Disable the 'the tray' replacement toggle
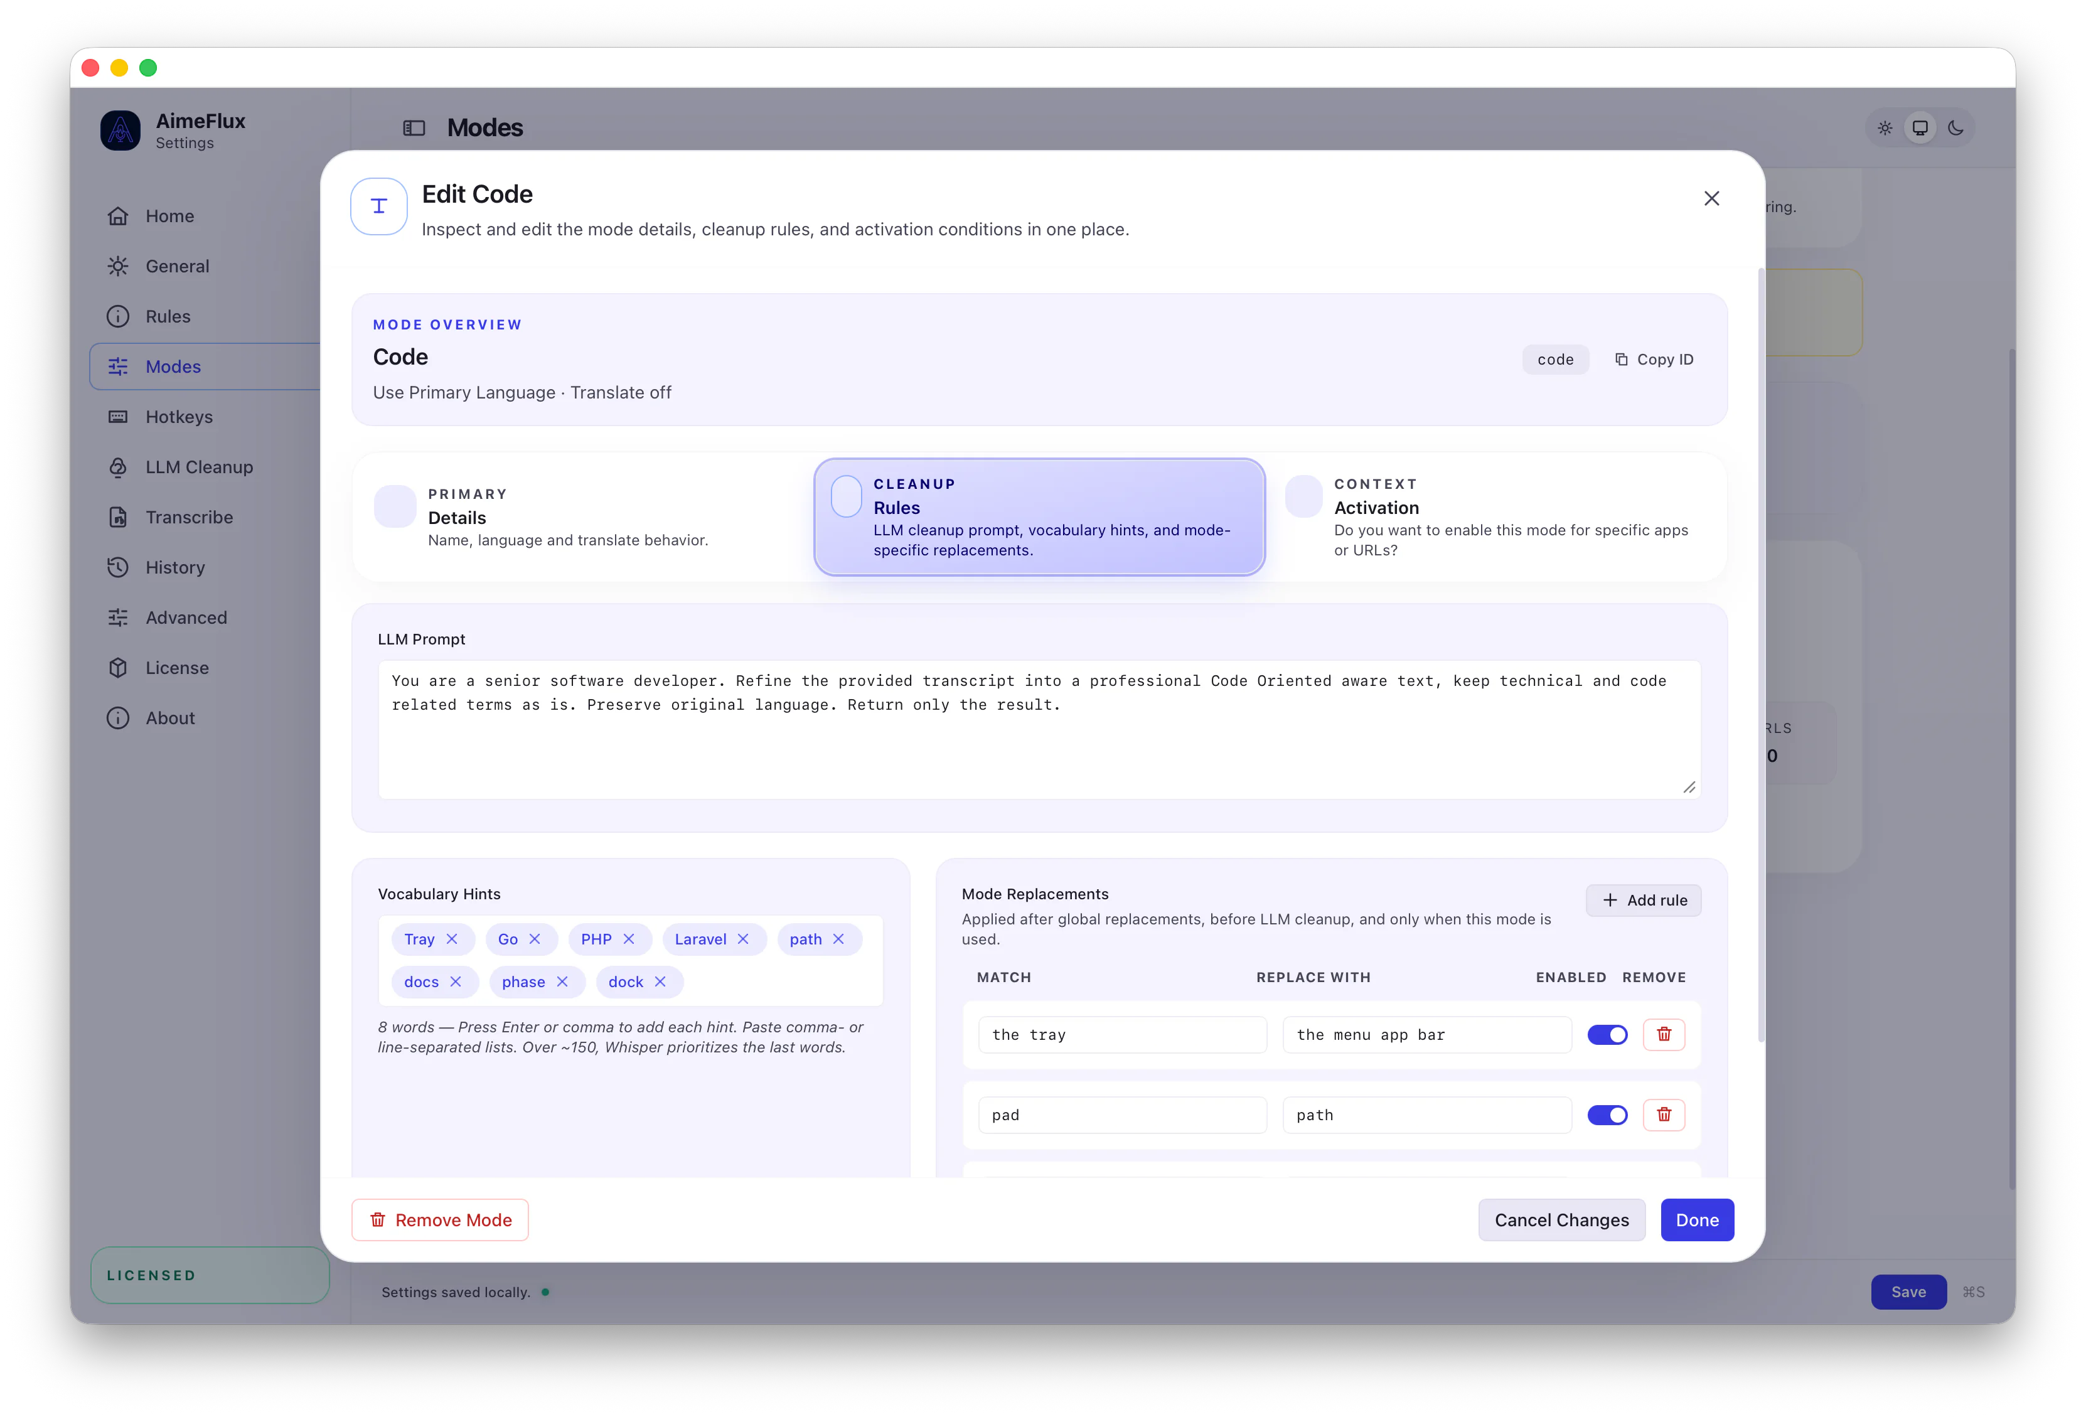The height and width of the screenshot is (1417, 2086). 1607,1035
